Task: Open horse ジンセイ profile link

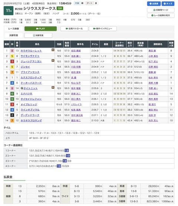Action: (x=25, y=67)
